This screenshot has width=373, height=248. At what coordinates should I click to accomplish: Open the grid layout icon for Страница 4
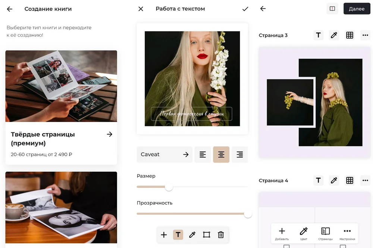point(350,180)
